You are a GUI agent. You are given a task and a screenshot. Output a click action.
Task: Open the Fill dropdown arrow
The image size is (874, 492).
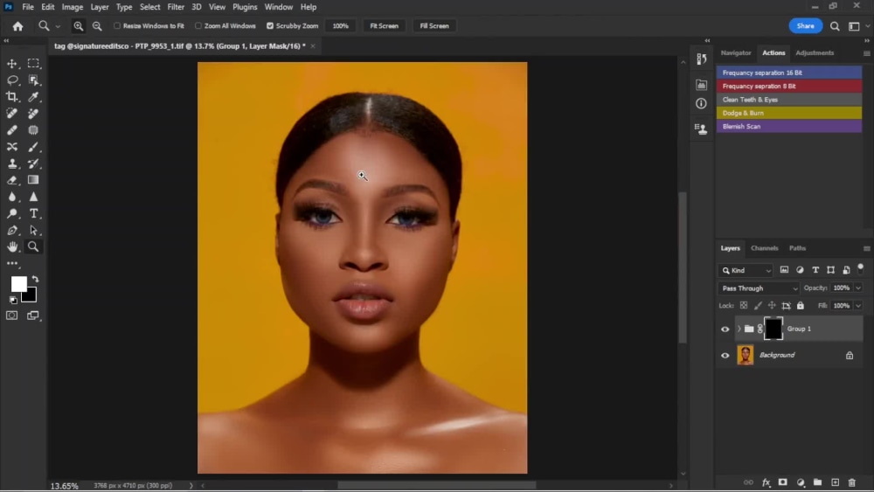pos(858,306)
